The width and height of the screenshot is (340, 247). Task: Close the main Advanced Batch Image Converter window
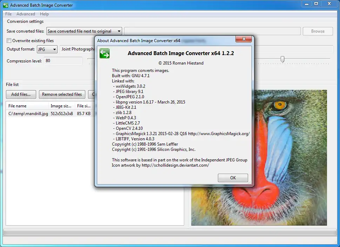(x=329, y=4)
